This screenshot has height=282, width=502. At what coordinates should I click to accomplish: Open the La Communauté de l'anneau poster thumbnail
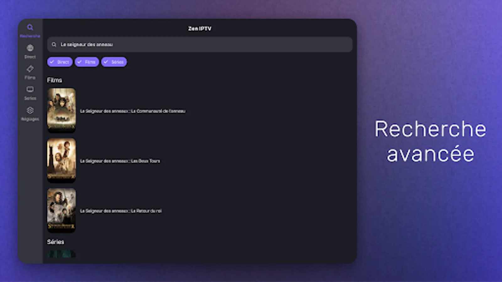click(x=61, y=110)
